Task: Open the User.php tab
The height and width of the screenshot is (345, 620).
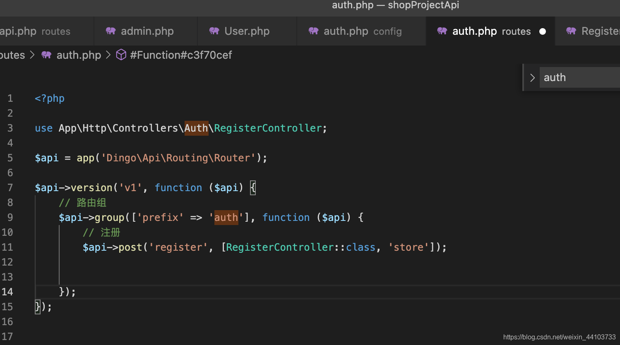Action: pyautogui.click(x=247, y=31)
